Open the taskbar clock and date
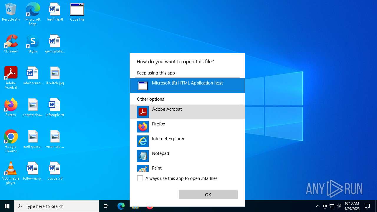 (x=352, y=206)
